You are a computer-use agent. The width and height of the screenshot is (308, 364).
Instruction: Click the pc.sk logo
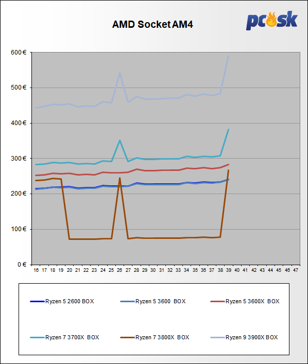[271, 21]
